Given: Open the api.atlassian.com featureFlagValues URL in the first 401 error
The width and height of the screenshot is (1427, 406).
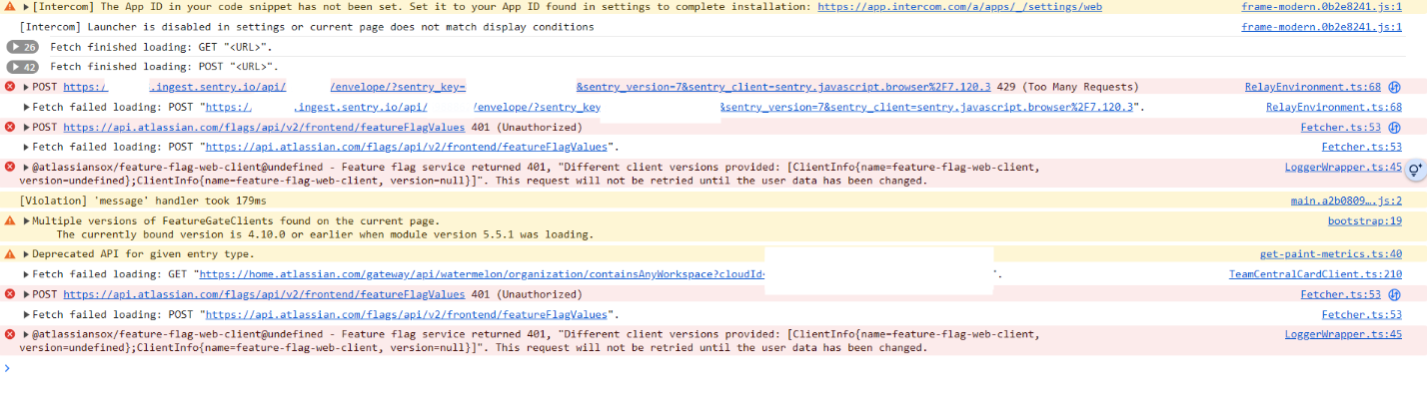Looking at the screenshot, I should 264,127.
